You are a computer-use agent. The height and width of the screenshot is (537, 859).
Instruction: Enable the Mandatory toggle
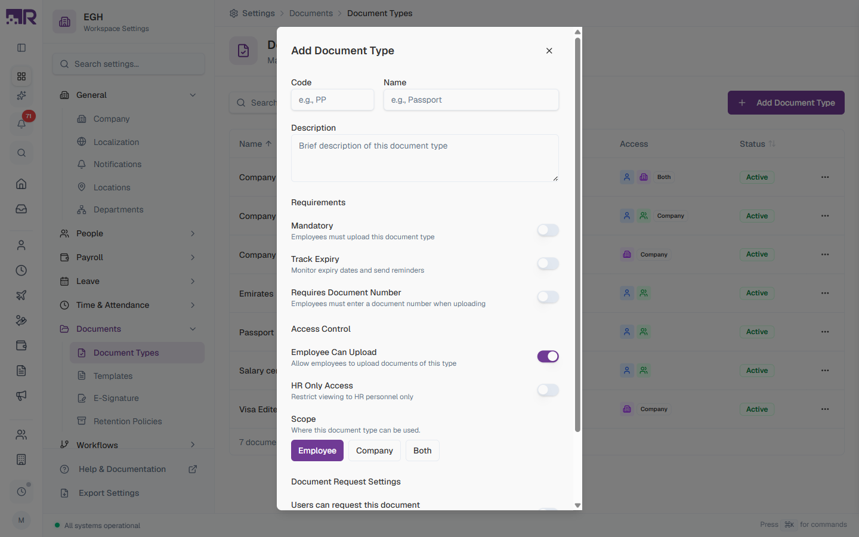(x=548, y=230)
